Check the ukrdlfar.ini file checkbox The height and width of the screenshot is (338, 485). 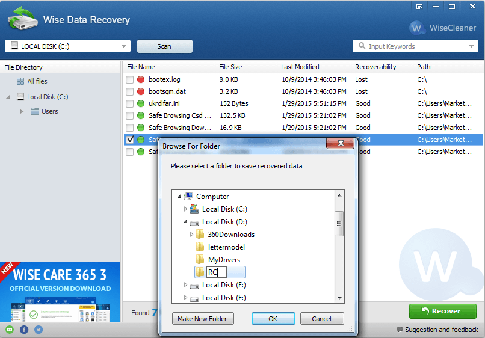129,103
